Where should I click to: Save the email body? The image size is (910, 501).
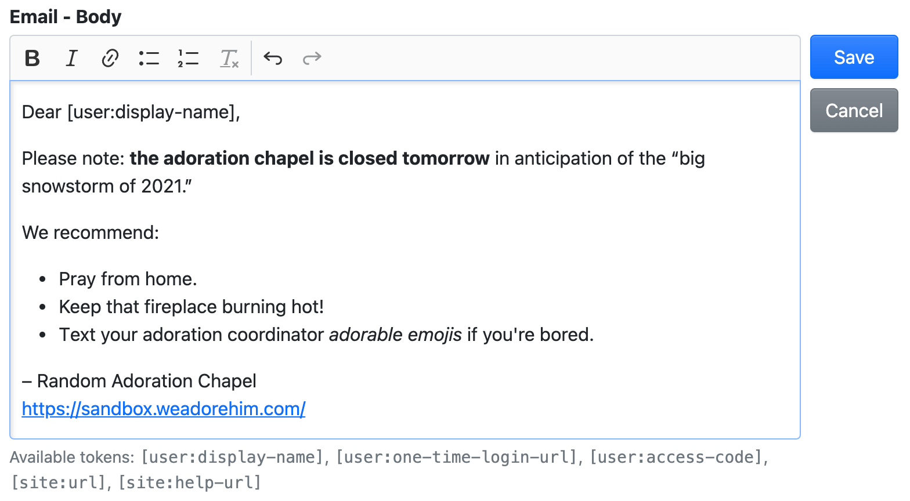[x=854, y=57]
